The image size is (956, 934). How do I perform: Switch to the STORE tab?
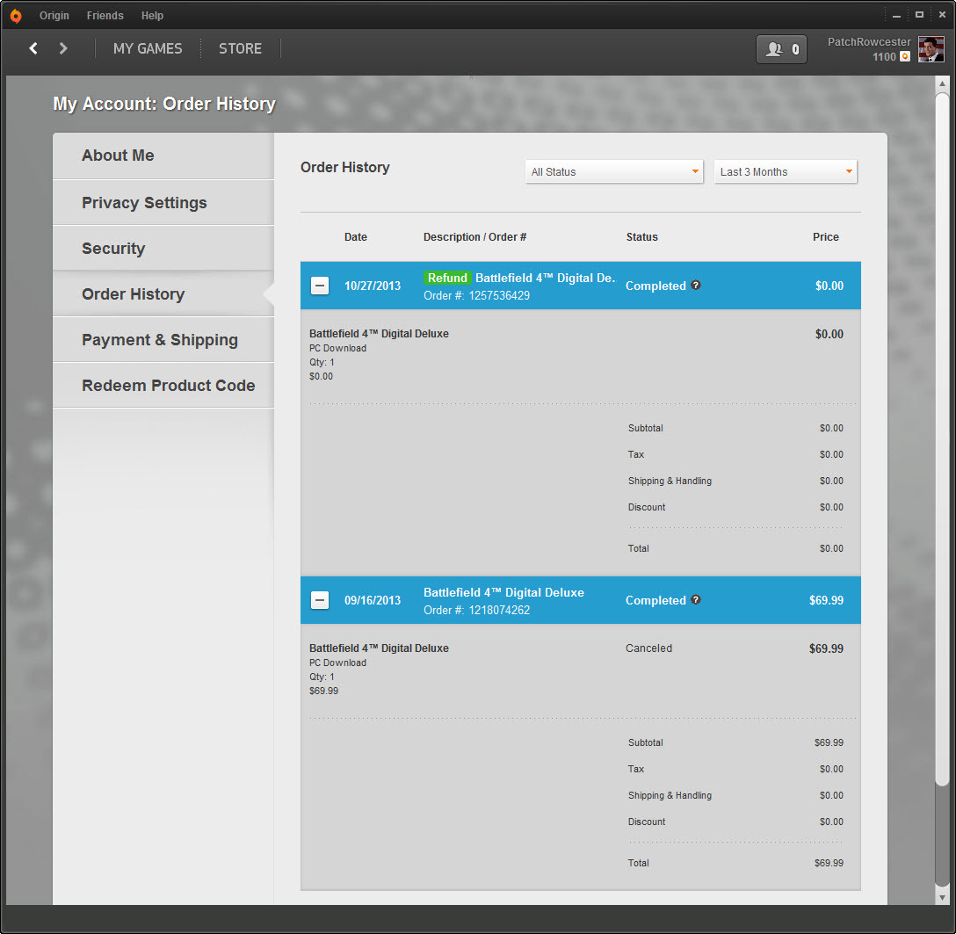point(240,49)
